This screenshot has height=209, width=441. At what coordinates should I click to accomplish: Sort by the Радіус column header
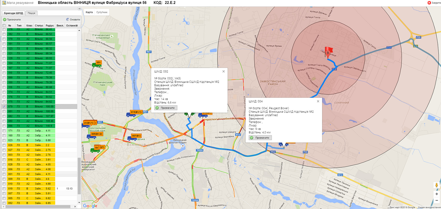[x=50, y=25]
